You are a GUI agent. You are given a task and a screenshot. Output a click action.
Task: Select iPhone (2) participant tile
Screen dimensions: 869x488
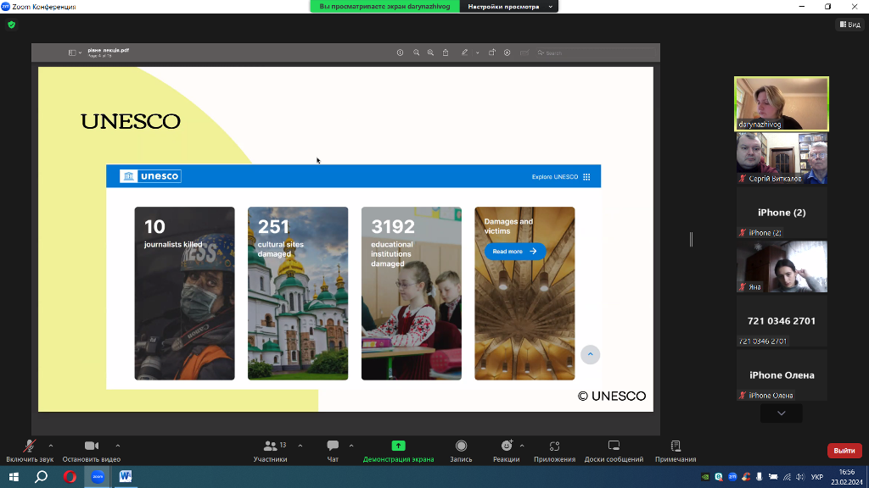(782, 213)
